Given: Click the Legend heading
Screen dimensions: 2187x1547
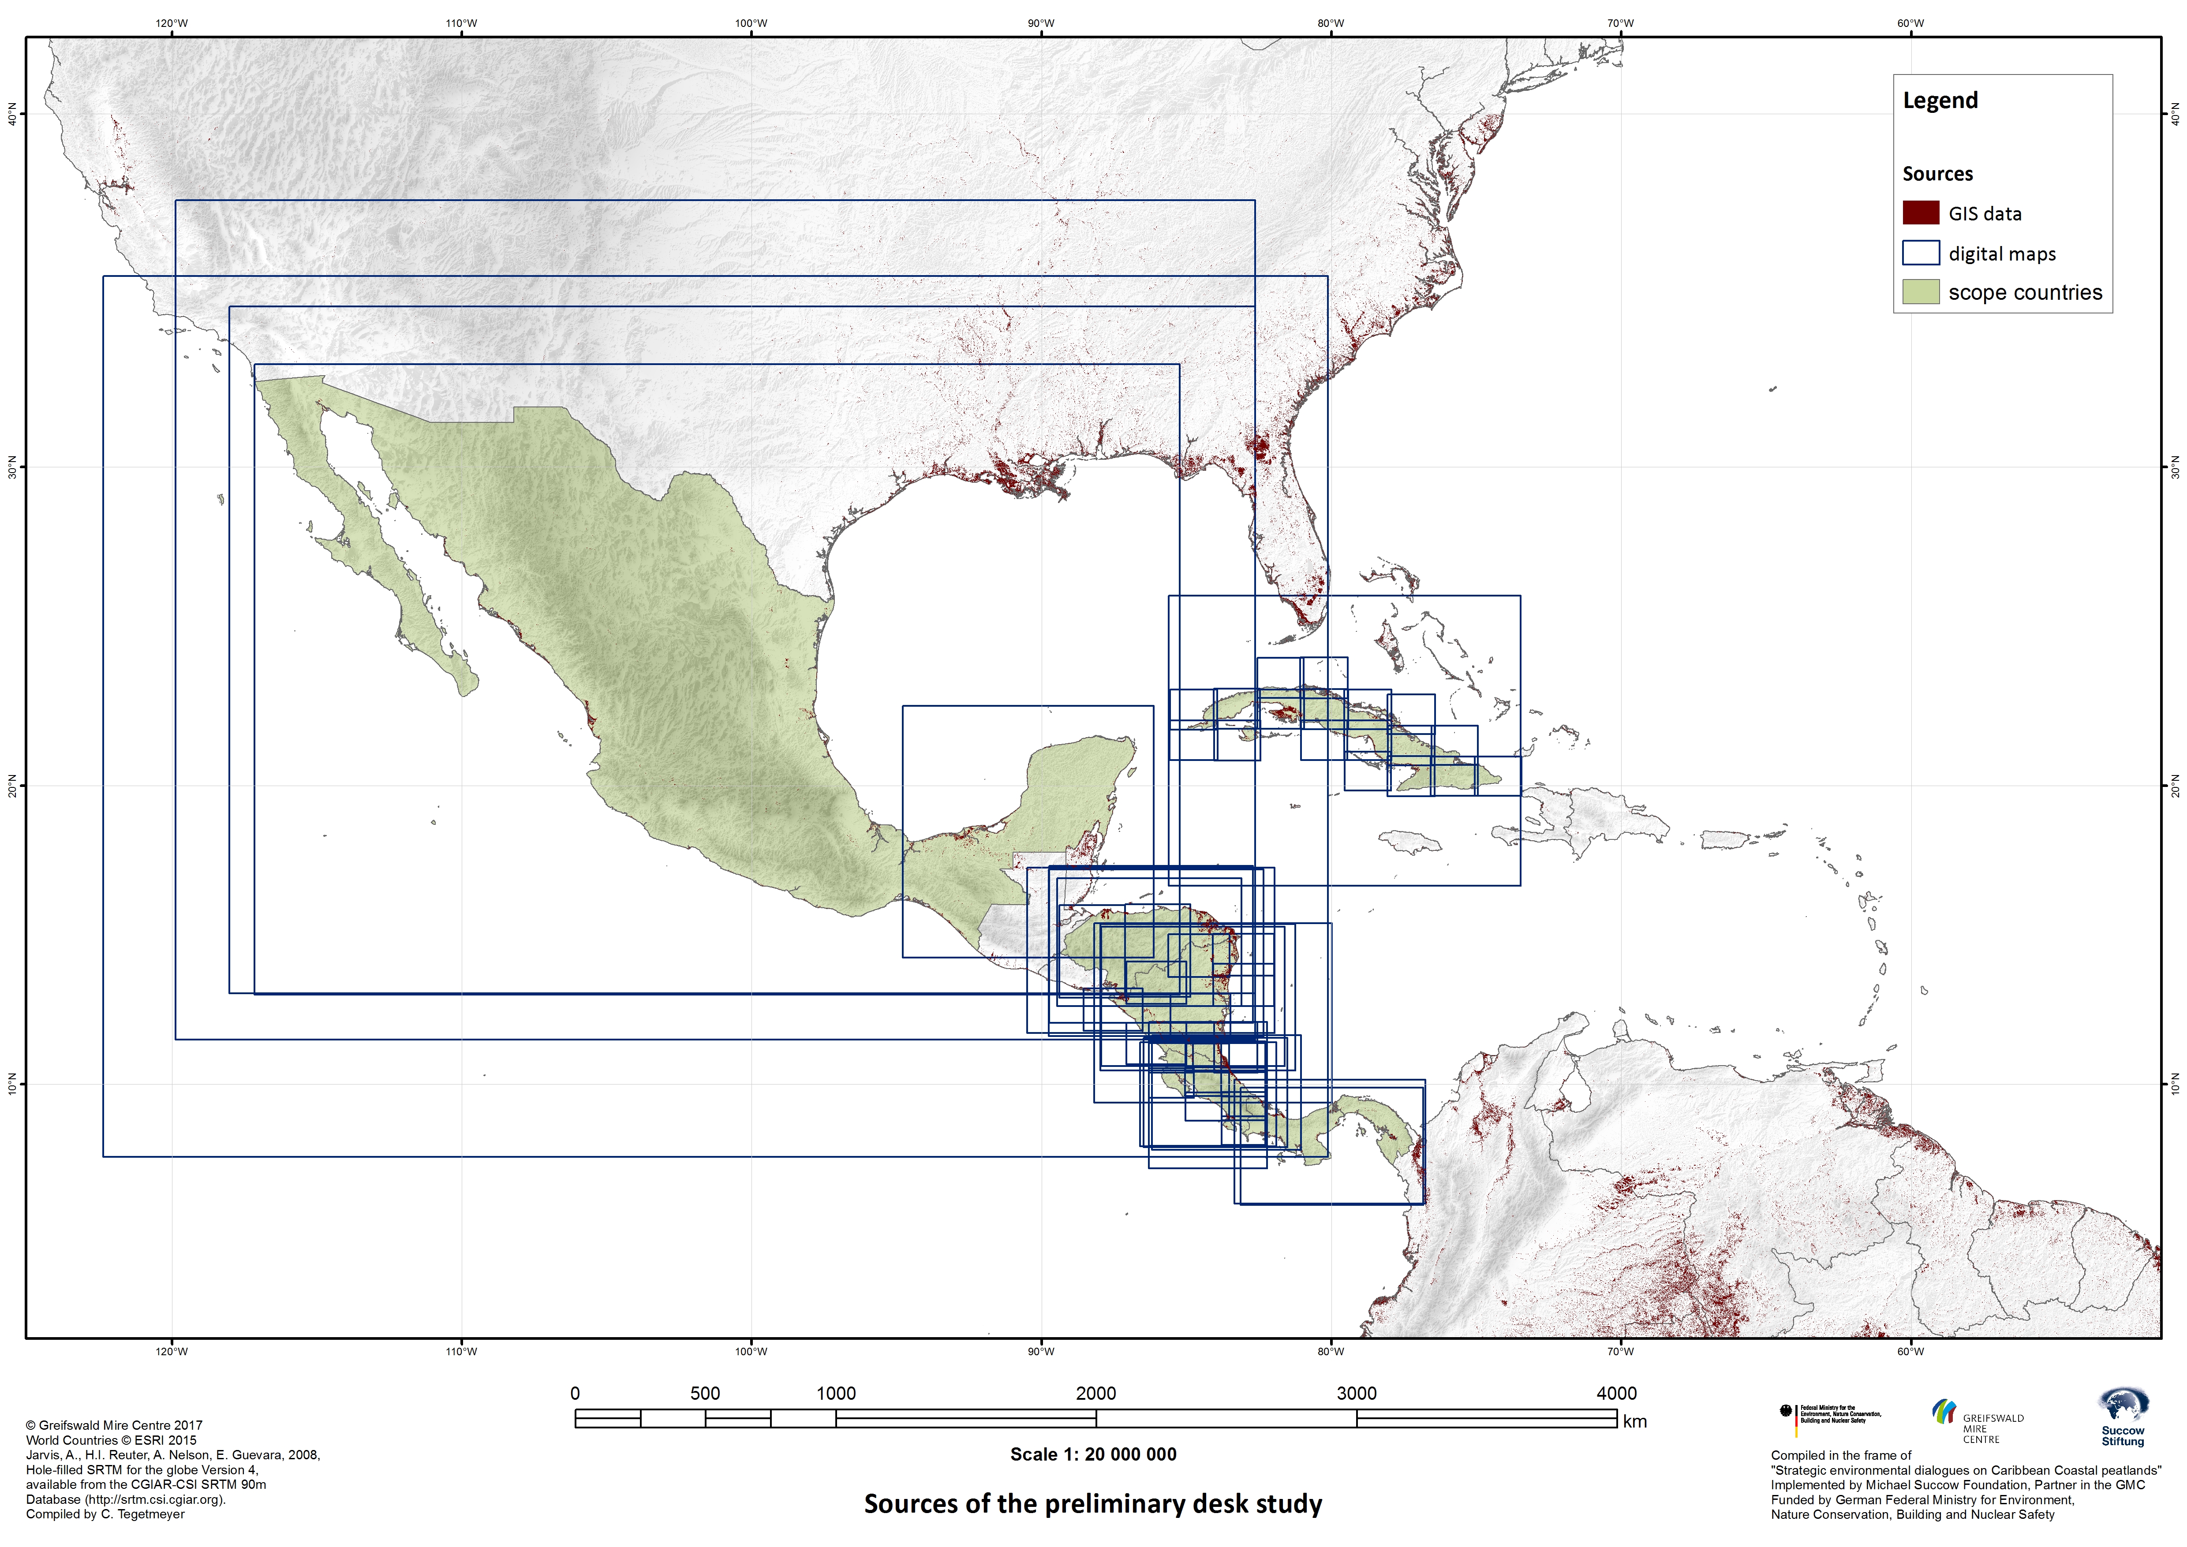Looking at the screenshot, I should click(x=1939, y=101).
